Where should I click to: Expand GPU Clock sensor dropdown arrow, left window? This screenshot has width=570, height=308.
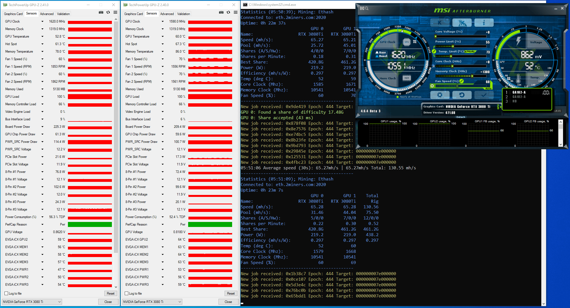[x=42, y=21]
